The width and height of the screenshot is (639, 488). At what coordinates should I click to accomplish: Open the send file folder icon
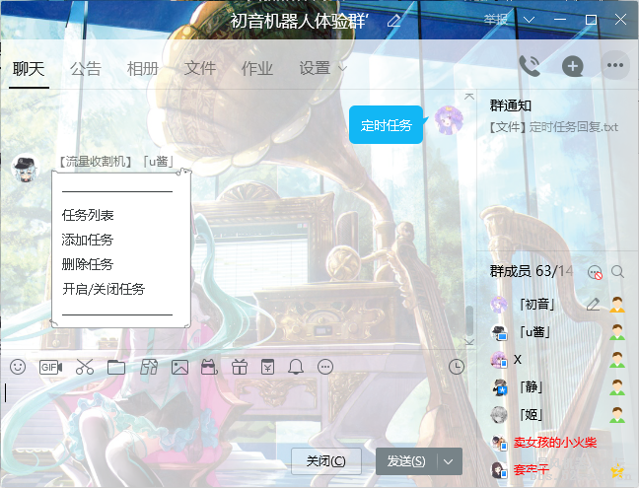[x=116, y=367]
